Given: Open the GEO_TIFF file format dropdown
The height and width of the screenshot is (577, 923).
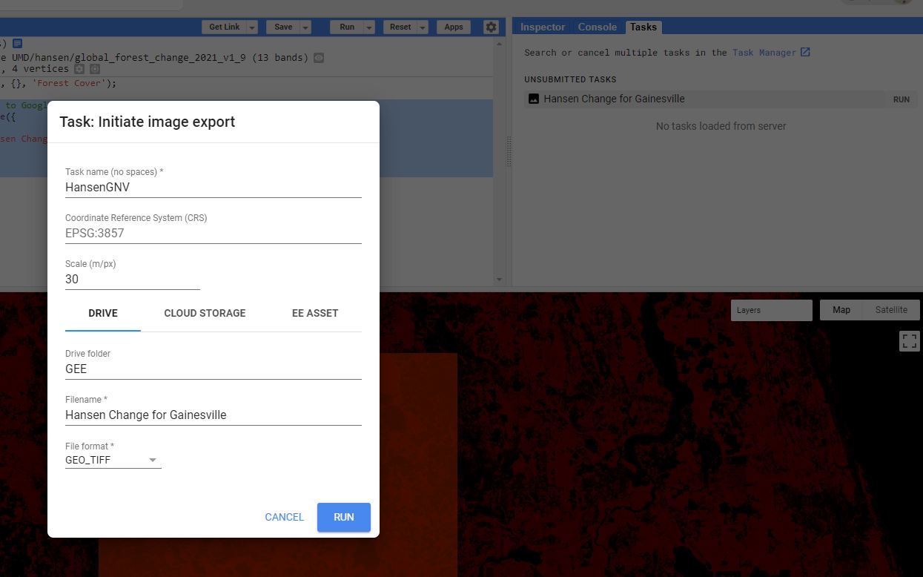Looking at the screenshot, I should 153,460.
